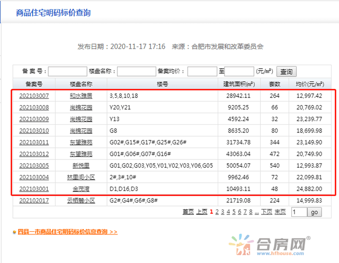Click the go page-jump button

pyautogui.click(x=314, y=212)
